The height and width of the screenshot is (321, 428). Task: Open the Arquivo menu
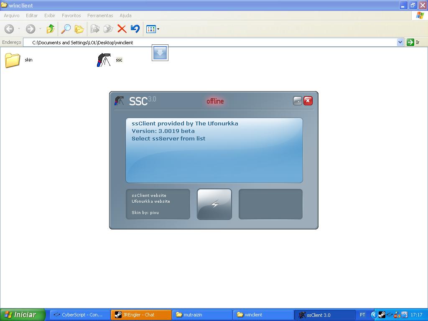11,15
